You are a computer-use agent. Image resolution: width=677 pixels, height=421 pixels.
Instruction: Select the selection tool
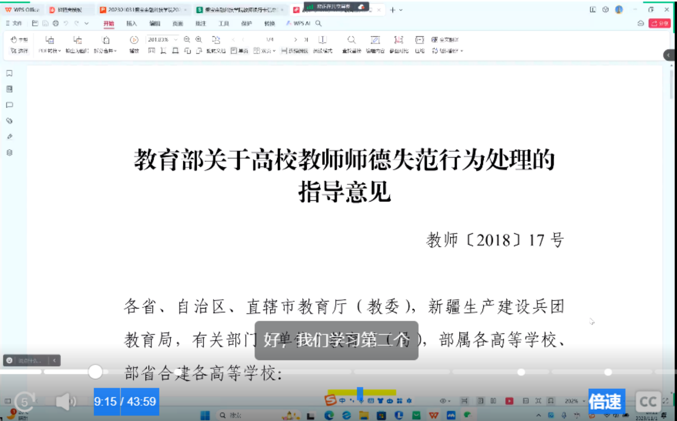click(x=19, y=51)
